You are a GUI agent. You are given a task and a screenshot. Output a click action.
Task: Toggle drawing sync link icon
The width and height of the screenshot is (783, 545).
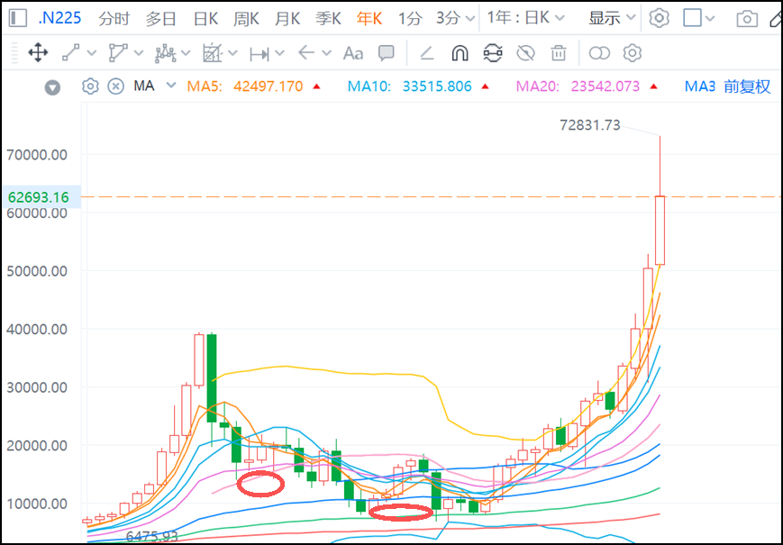click(x=492, y=53)
